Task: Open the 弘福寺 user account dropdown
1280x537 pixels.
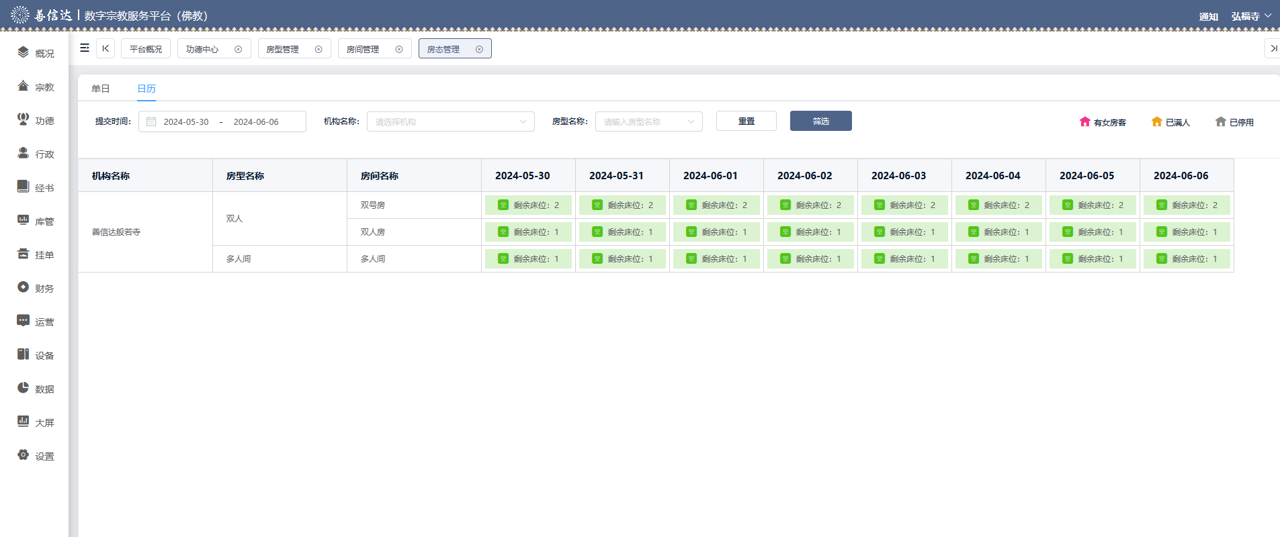Action: [1250, 16]
